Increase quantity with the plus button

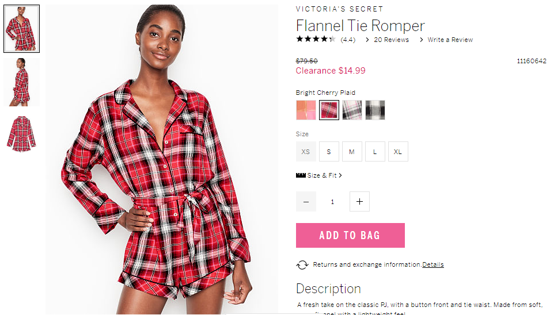pyautogui.click(x=359, y=202)
